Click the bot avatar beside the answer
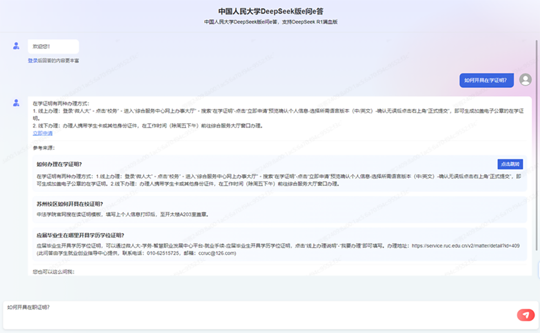This screenshot has height=333, width=540. pos(16,103)
